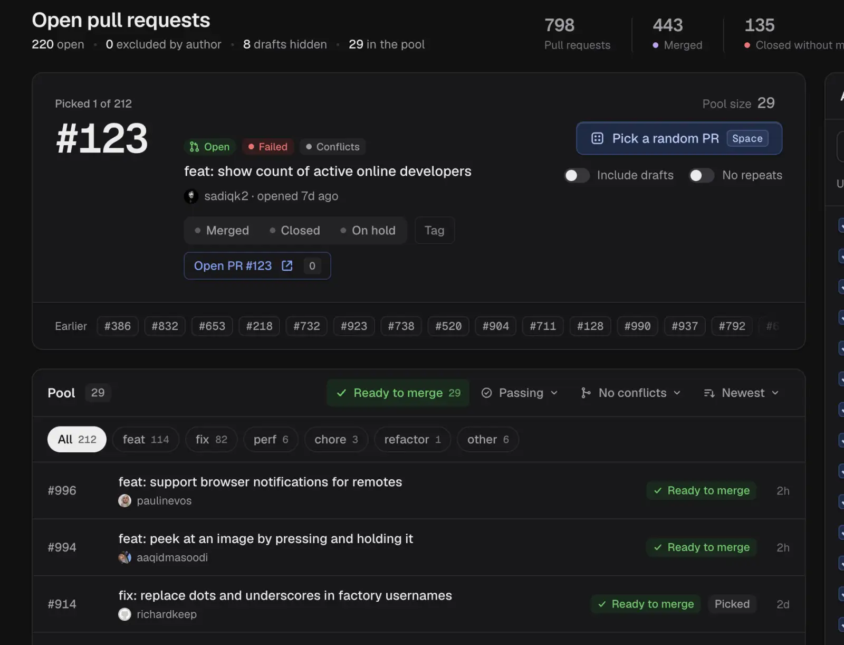Mark PR #123 as On hold
This screenshot has height=645, width=844.
click(x=368, y=231)
